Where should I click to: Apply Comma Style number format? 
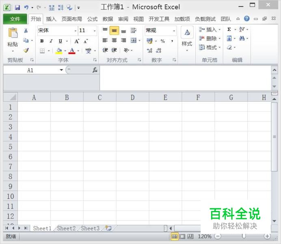[x=172, y=41]
